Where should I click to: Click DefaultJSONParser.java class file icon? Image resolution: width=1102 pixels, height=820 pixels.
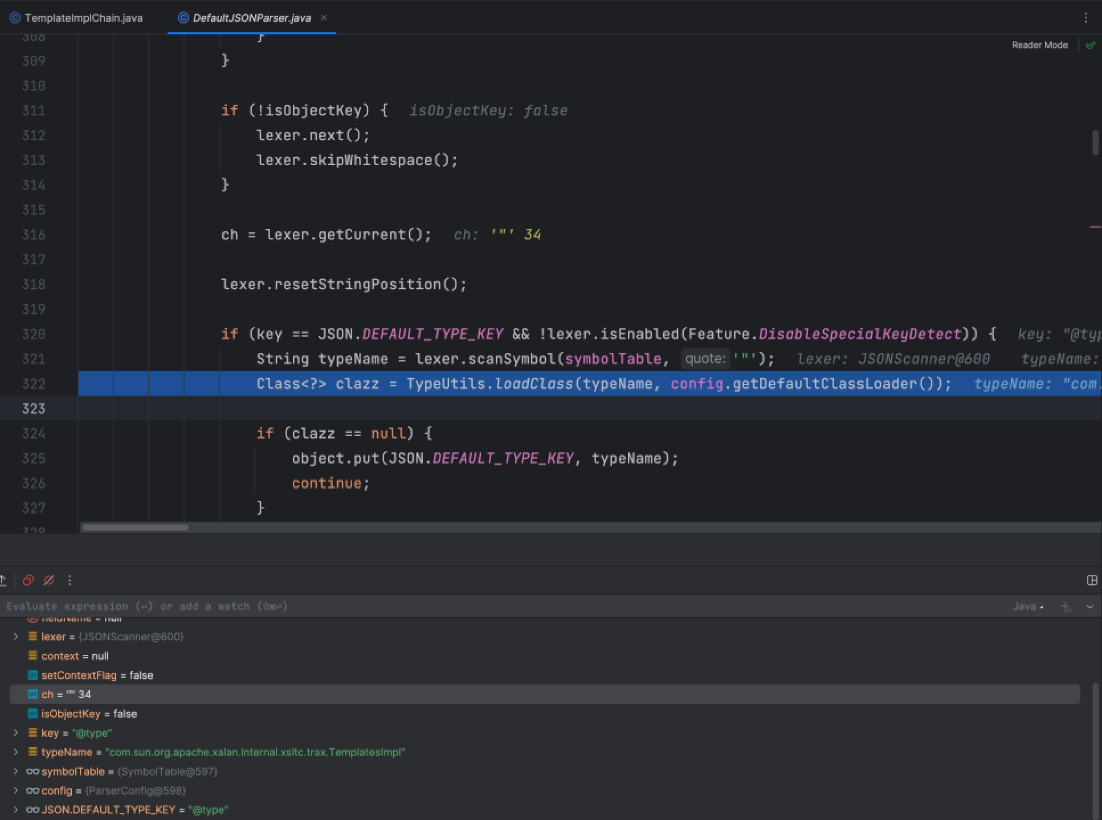coord(183,18)
